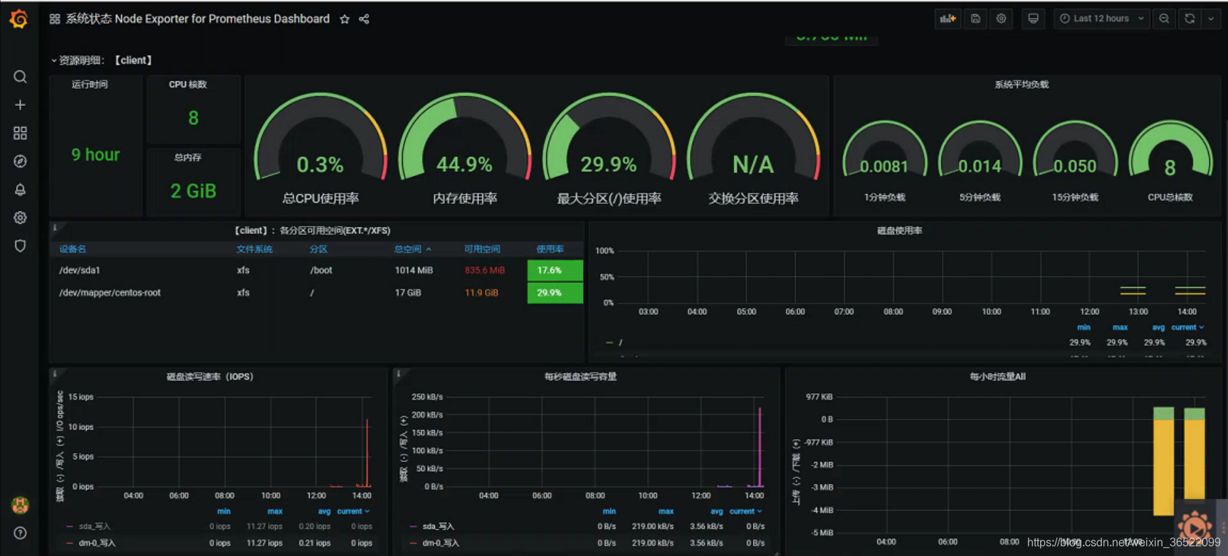Sort IOPS panel legend by max
1228x556 pixels.
point(275,511)
